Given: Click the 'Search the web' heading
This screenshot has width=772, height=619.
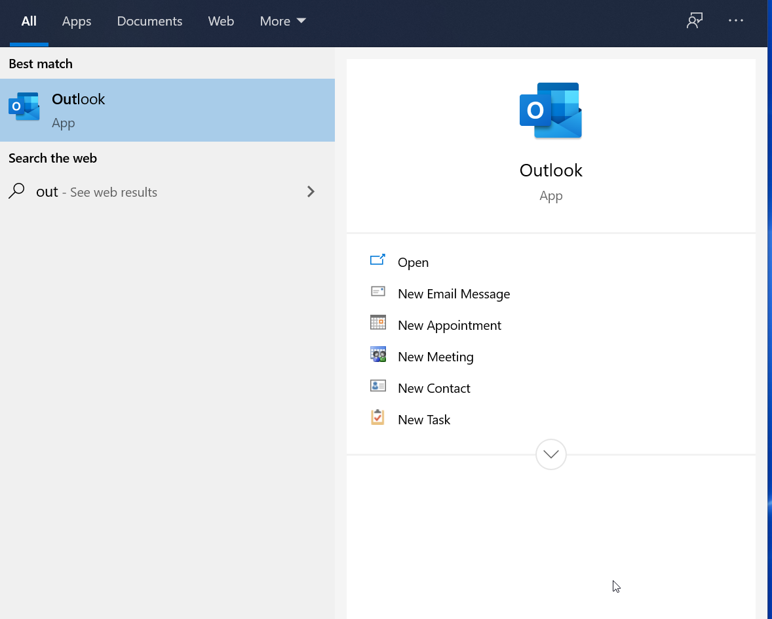Looking at the screenshot, I should tap(52, 159).
